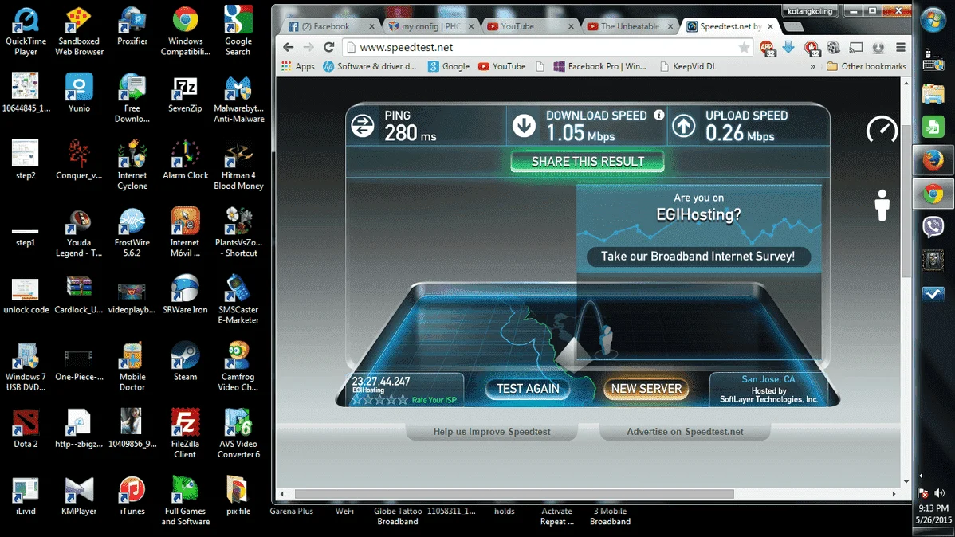Launch FileZilla Client desktop icon
Image resolution: width=955 pixels, height=537 pixels.
tap(185, 433)
